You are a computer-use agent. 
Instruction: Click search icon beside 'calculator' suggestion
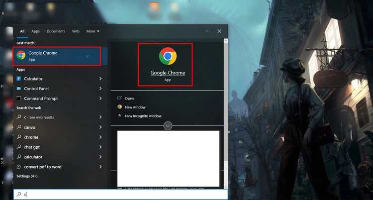(x=19, y=157)
